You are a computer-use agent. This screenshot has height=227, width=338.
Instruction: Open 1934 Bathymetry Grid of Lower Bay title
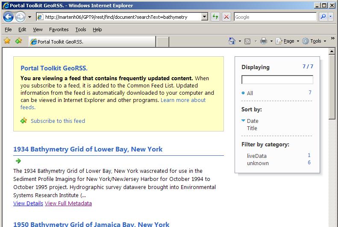pos(88,149)
